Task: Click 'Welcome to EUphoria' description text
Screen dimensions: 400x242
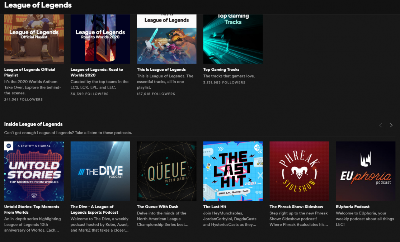Action: coord(365,219)
